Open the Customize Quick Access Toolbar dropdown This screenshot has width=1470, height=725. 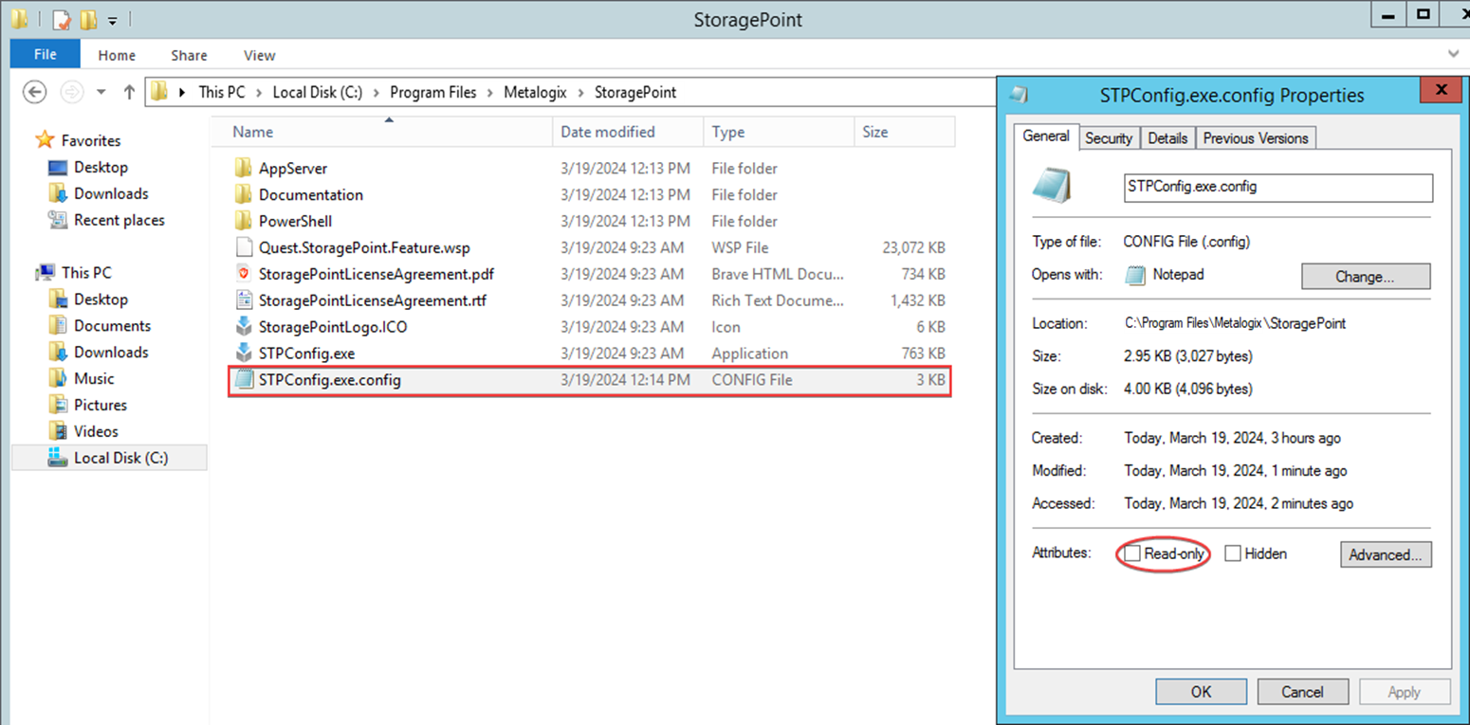tap(112, 20)
